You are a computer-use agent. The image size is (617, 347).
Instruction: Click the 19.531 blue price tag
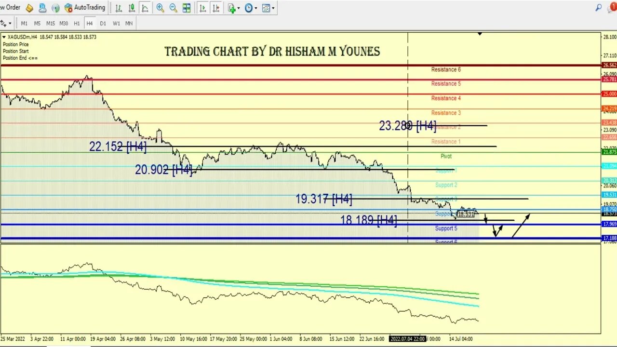pos(609,195)
